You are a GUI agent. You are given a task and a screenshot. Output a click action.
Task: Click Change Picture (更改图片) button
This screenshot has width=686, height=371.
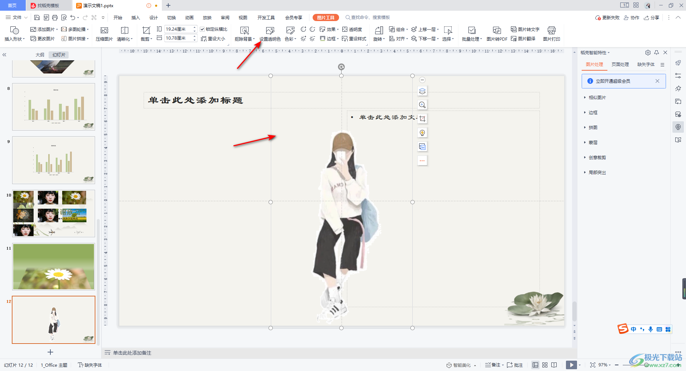pos(43,39)
